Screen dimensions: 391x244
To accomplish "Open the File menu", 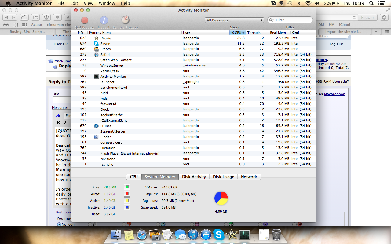I will [61, 3].
